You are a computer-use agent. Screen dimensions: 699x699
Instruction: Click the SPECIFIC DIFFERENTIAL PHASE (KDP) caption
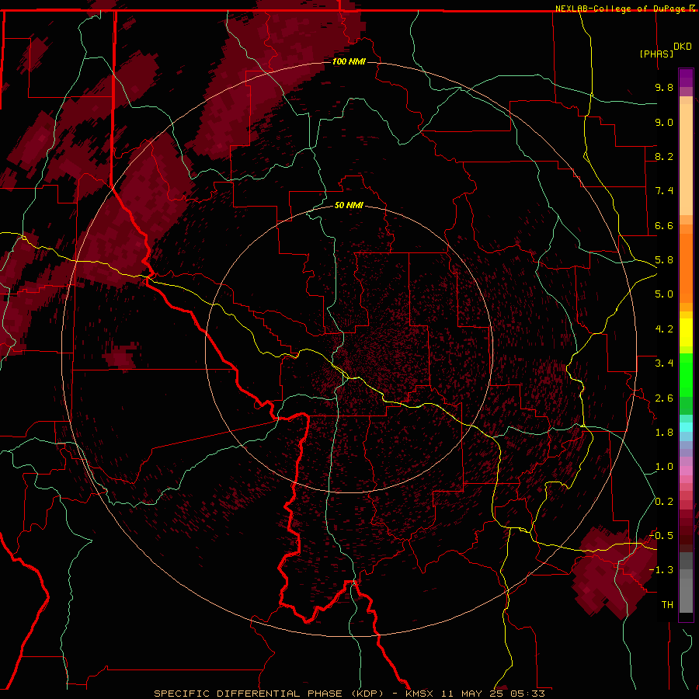[x=269, y=694]
